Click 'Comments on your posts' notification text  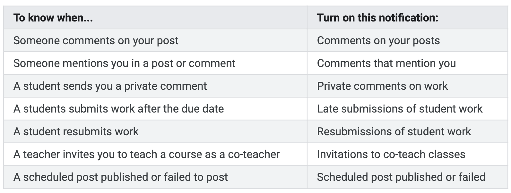378,41
